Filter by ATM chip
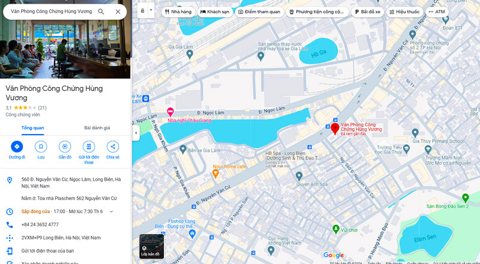This screenshot has width=480, height=264. tap(437, 12)
